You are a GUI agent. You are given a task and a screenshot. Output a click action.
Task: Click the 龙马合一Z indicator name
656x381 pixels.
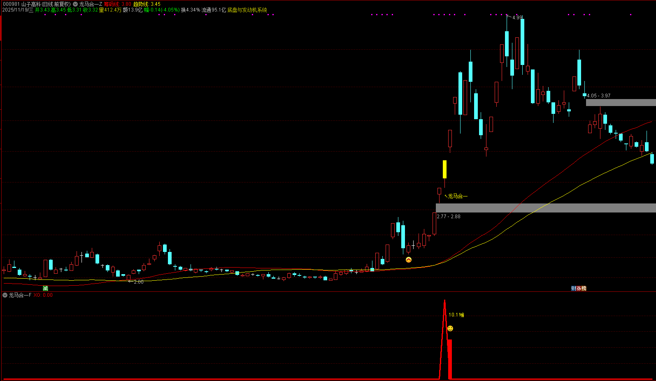coord(91,4)
